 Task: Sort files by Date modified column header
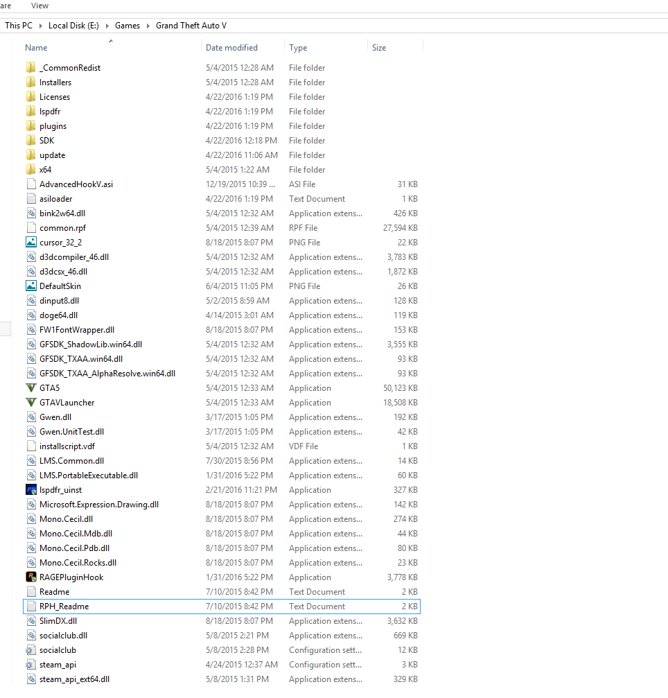point(231,48)
